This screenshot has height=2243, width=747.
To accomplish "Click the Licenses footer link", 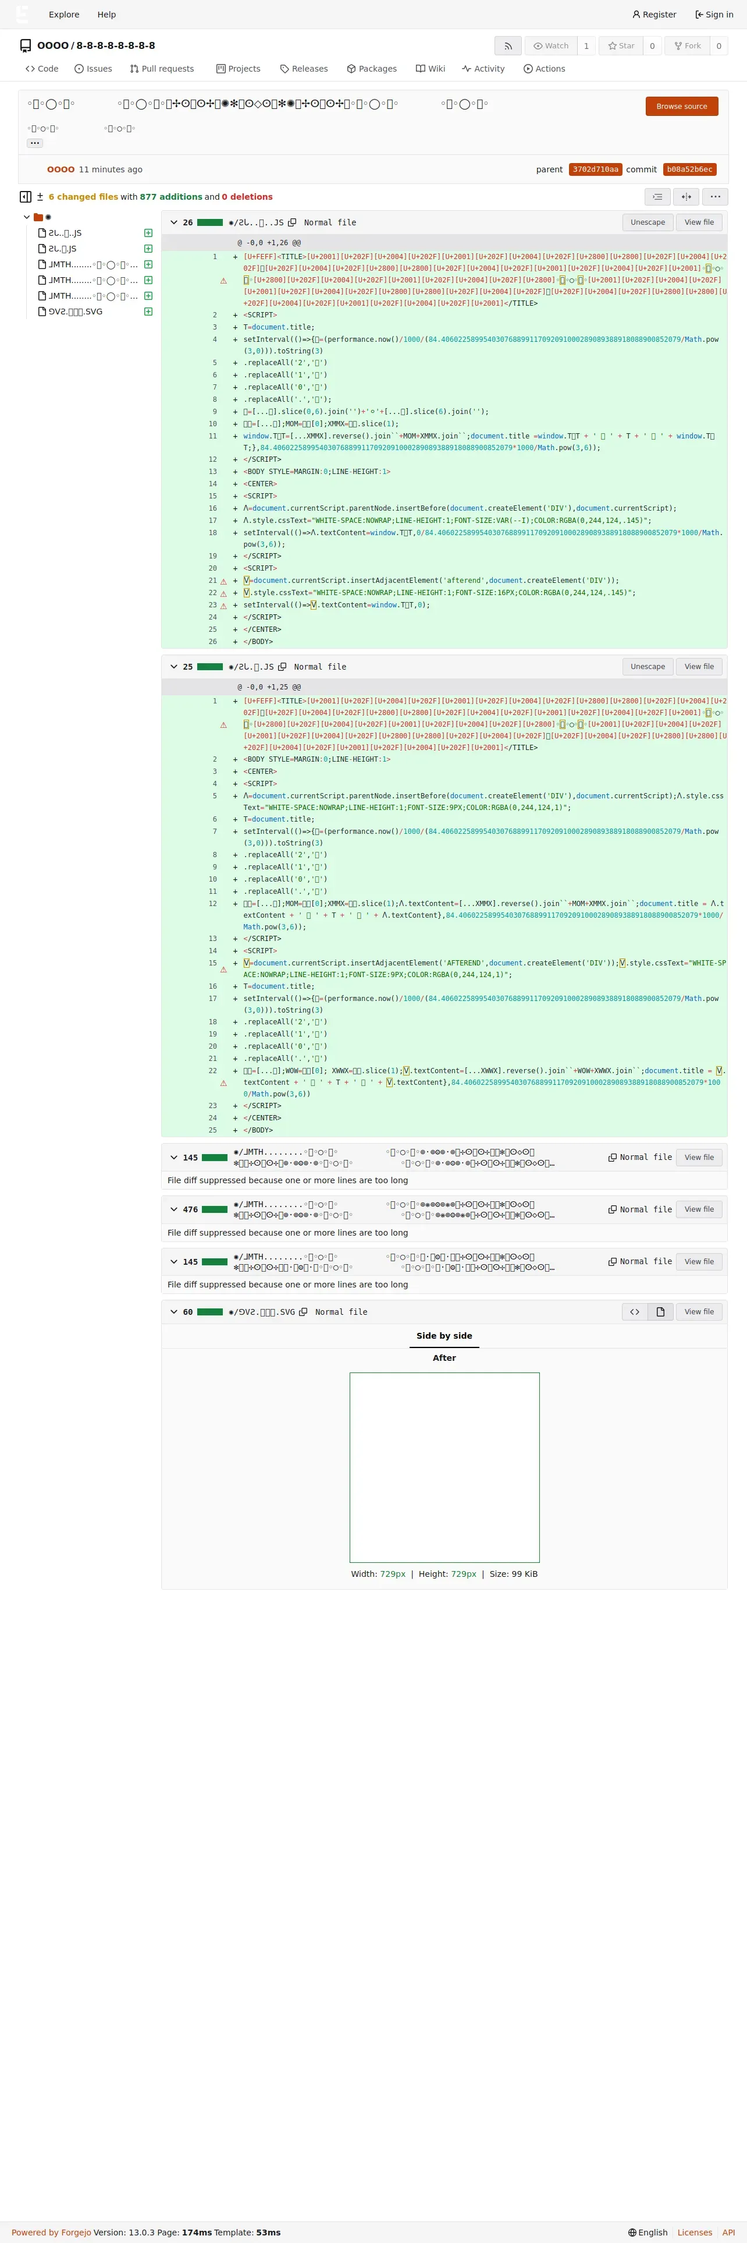I will (695, 2233).
